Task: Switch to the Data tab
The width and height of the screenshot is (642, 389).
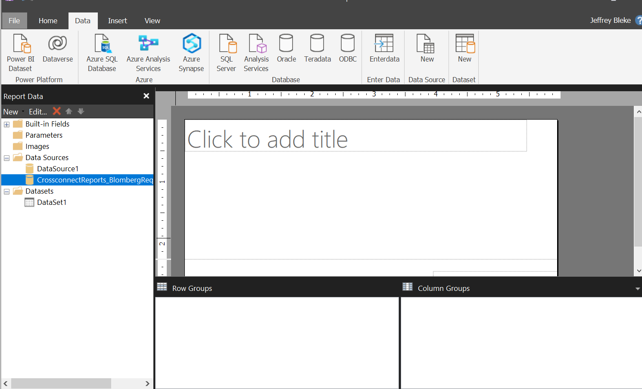Action: (83, 21)
